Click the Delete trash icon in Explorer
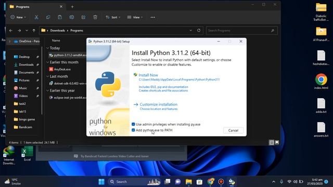 [95, 17]
